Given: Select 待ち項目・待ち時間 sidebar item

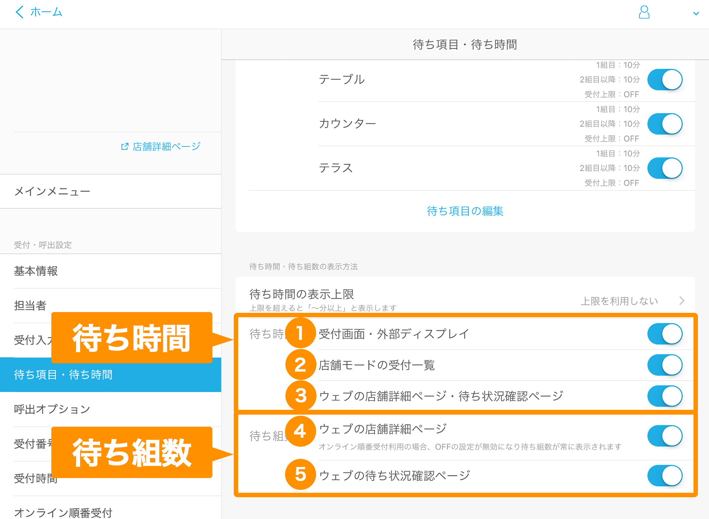Looking at the screenshot, I should tap(111, 375).
